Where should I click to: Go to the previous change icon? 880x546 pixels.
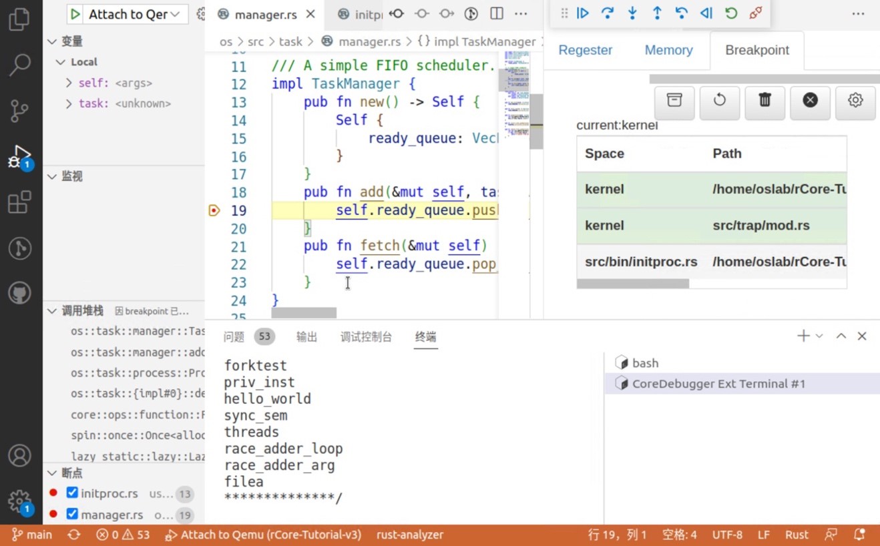pos(397,14)
